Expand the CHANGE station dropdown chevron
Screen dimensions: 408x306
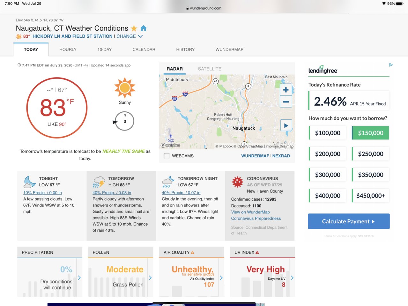click(140, 36)
